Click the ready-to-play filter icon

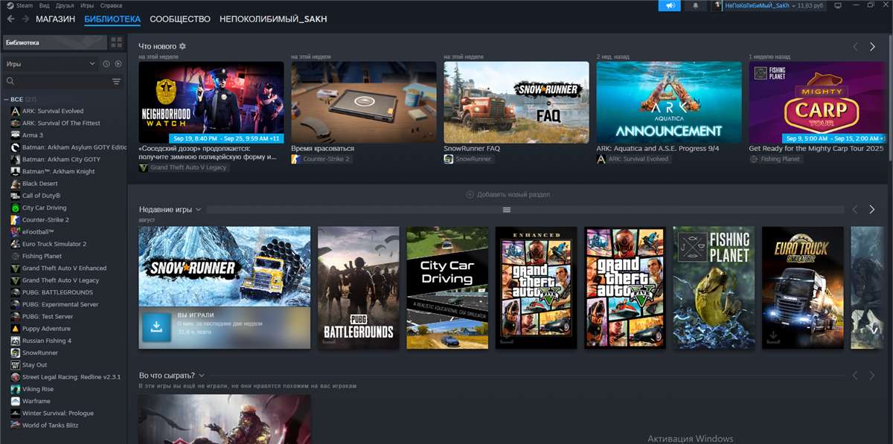(x=118, y=64)
